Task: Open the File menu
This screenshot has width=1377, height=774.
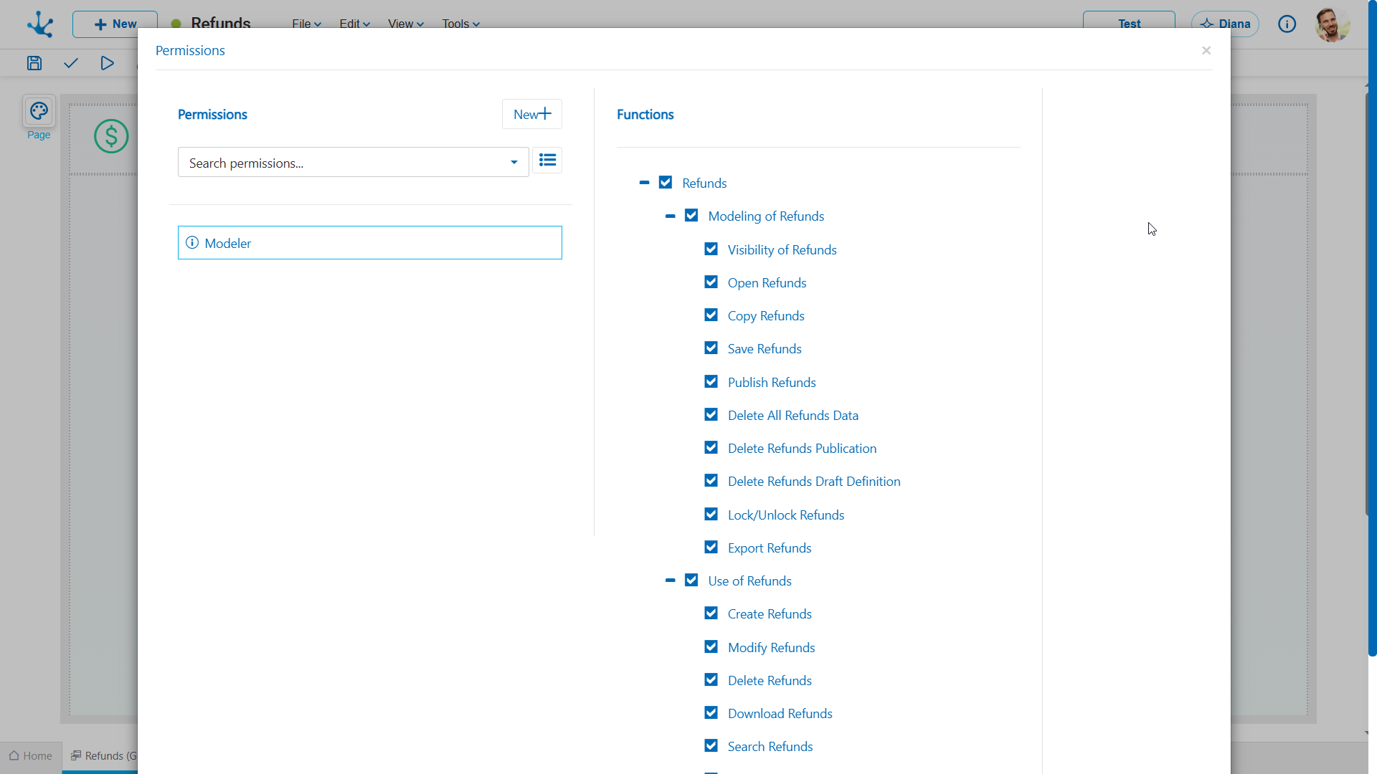Action: (306, 24)
